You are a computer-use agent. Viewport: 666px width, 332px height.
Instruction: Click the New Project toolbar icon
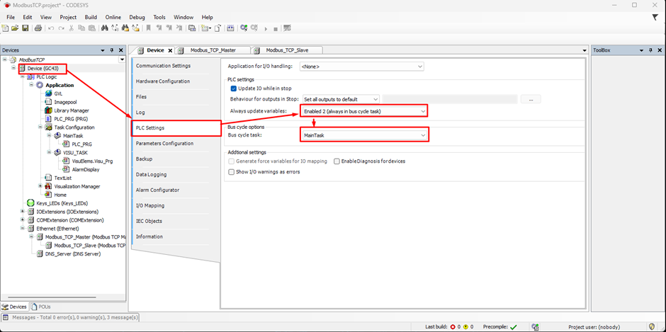point(5,28)
